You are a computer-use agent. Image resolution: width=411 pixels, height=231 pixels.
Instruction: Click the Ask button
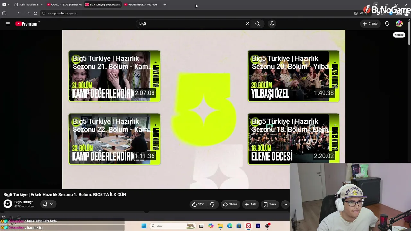pos(250,204)
